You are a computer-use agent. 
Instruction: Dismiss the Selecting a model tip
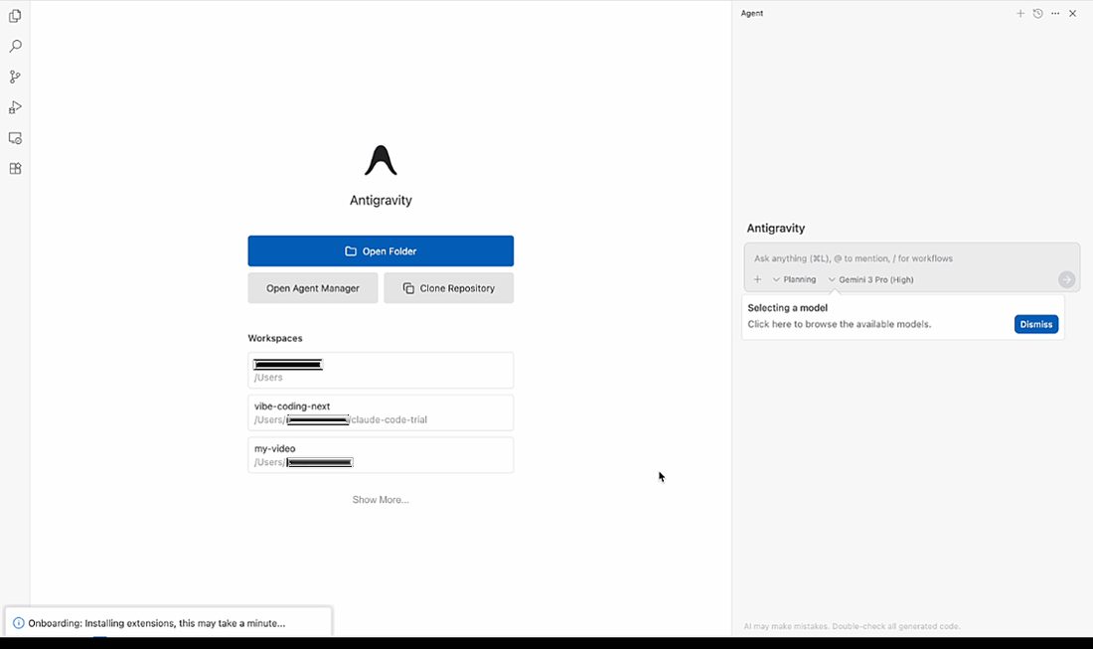pyautogui.click(x=1035, y=324)
